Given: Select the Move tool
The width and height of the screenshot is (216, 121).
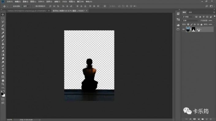Looking at the screenshot, I should pos(3,14).
